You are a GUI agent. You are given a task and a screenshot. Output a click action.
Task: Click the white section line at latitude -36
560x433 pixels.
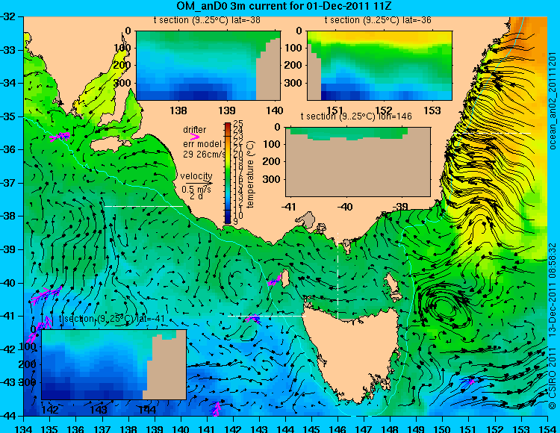492,133
